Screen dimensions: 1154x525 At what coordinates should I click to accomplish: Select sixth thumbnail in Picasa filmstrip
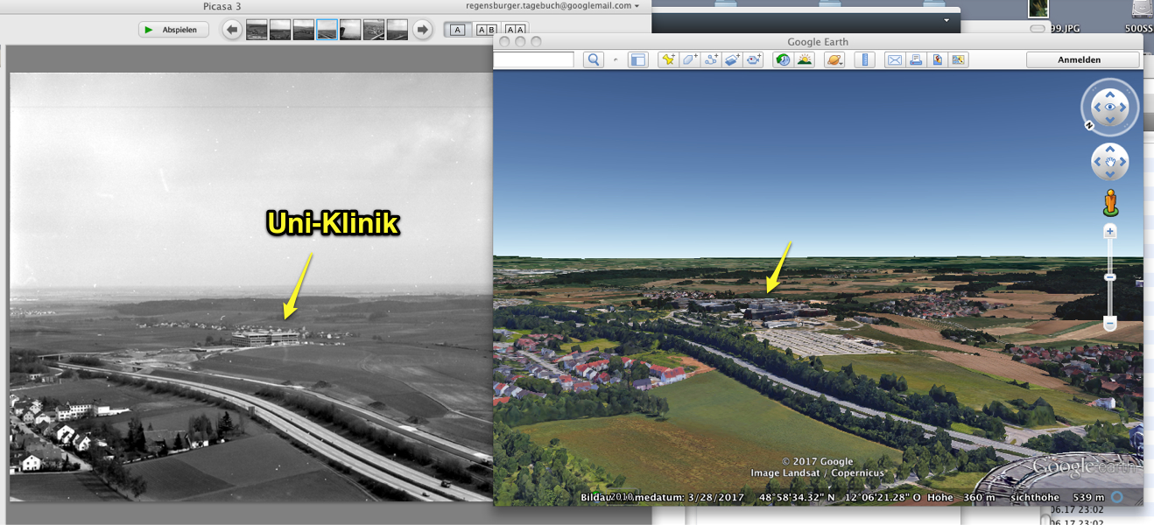[374, 30]
